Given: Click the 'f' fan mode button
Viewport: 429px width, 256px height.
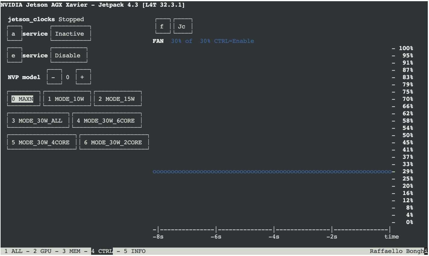Looking at the screenshot, I should [x=163, y=26].
